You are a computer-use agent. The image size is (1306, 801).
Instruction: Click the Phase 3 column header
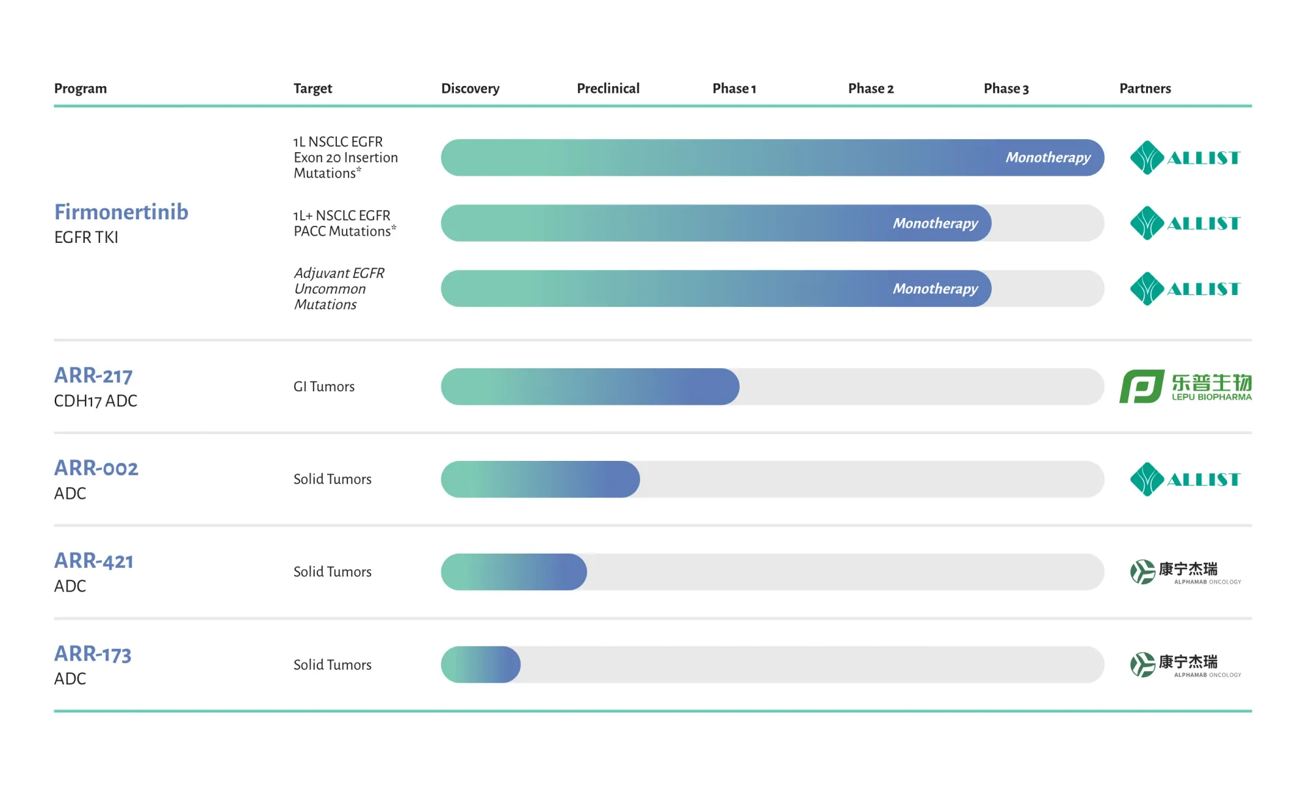point(1006,88)
